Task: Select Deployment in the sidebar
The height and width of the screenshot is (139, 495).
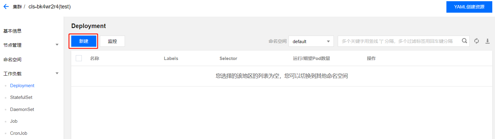Action: click(x=22, y=86)
